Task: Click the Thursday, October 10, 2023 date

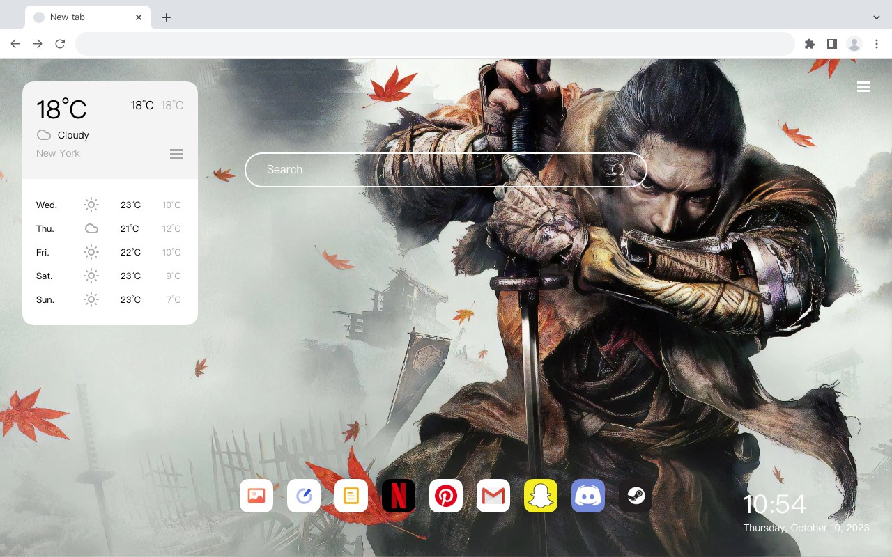Action: click(806, 528)
